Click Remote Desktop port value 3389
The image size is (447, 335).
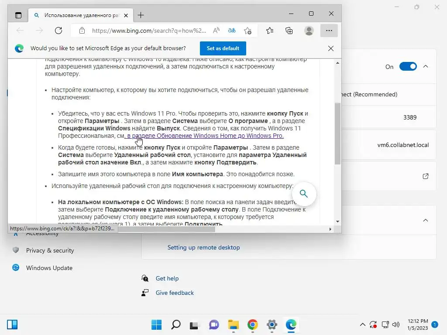pos(410,117)
